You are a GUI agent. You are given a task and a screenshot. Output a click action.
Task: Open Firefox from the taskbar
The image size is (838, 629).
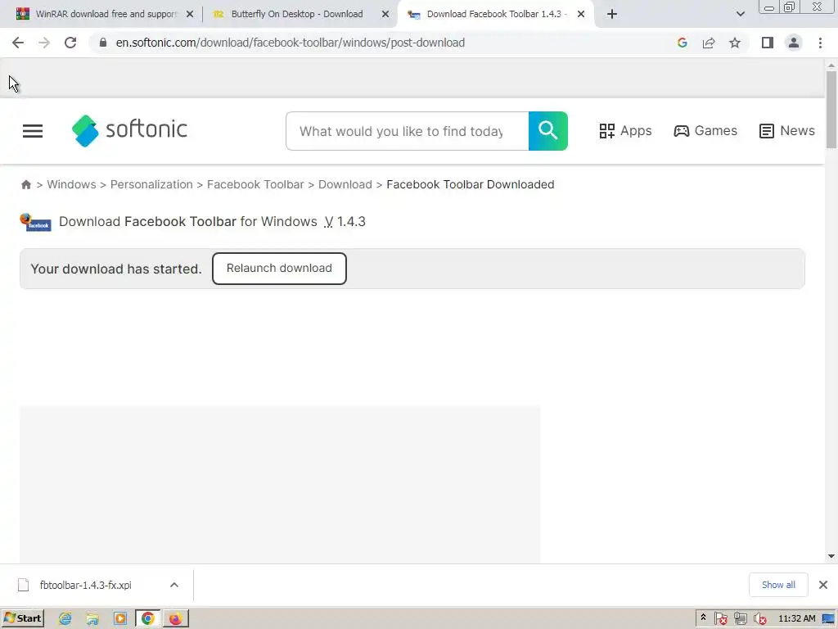(x=175, y=619)
